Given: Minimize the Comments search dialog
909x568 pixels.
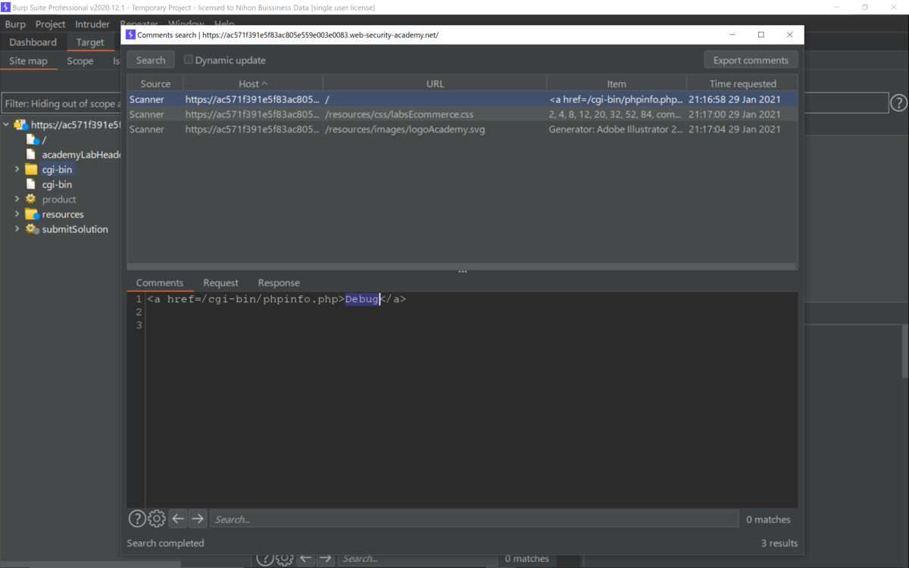Looking at the screenshot, I should (733, 35).
